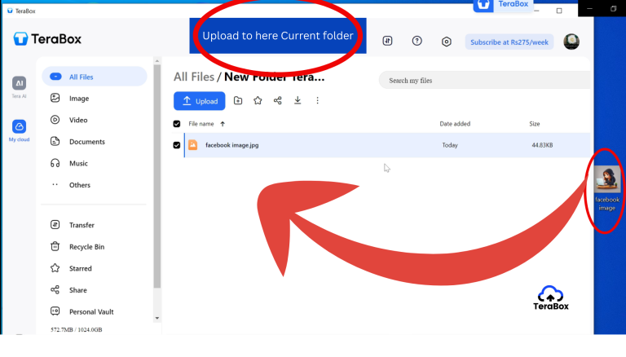This screenshot has height=357, width=626.
Task: Select the facebook image.jpg file name
Action: point(232,145)
